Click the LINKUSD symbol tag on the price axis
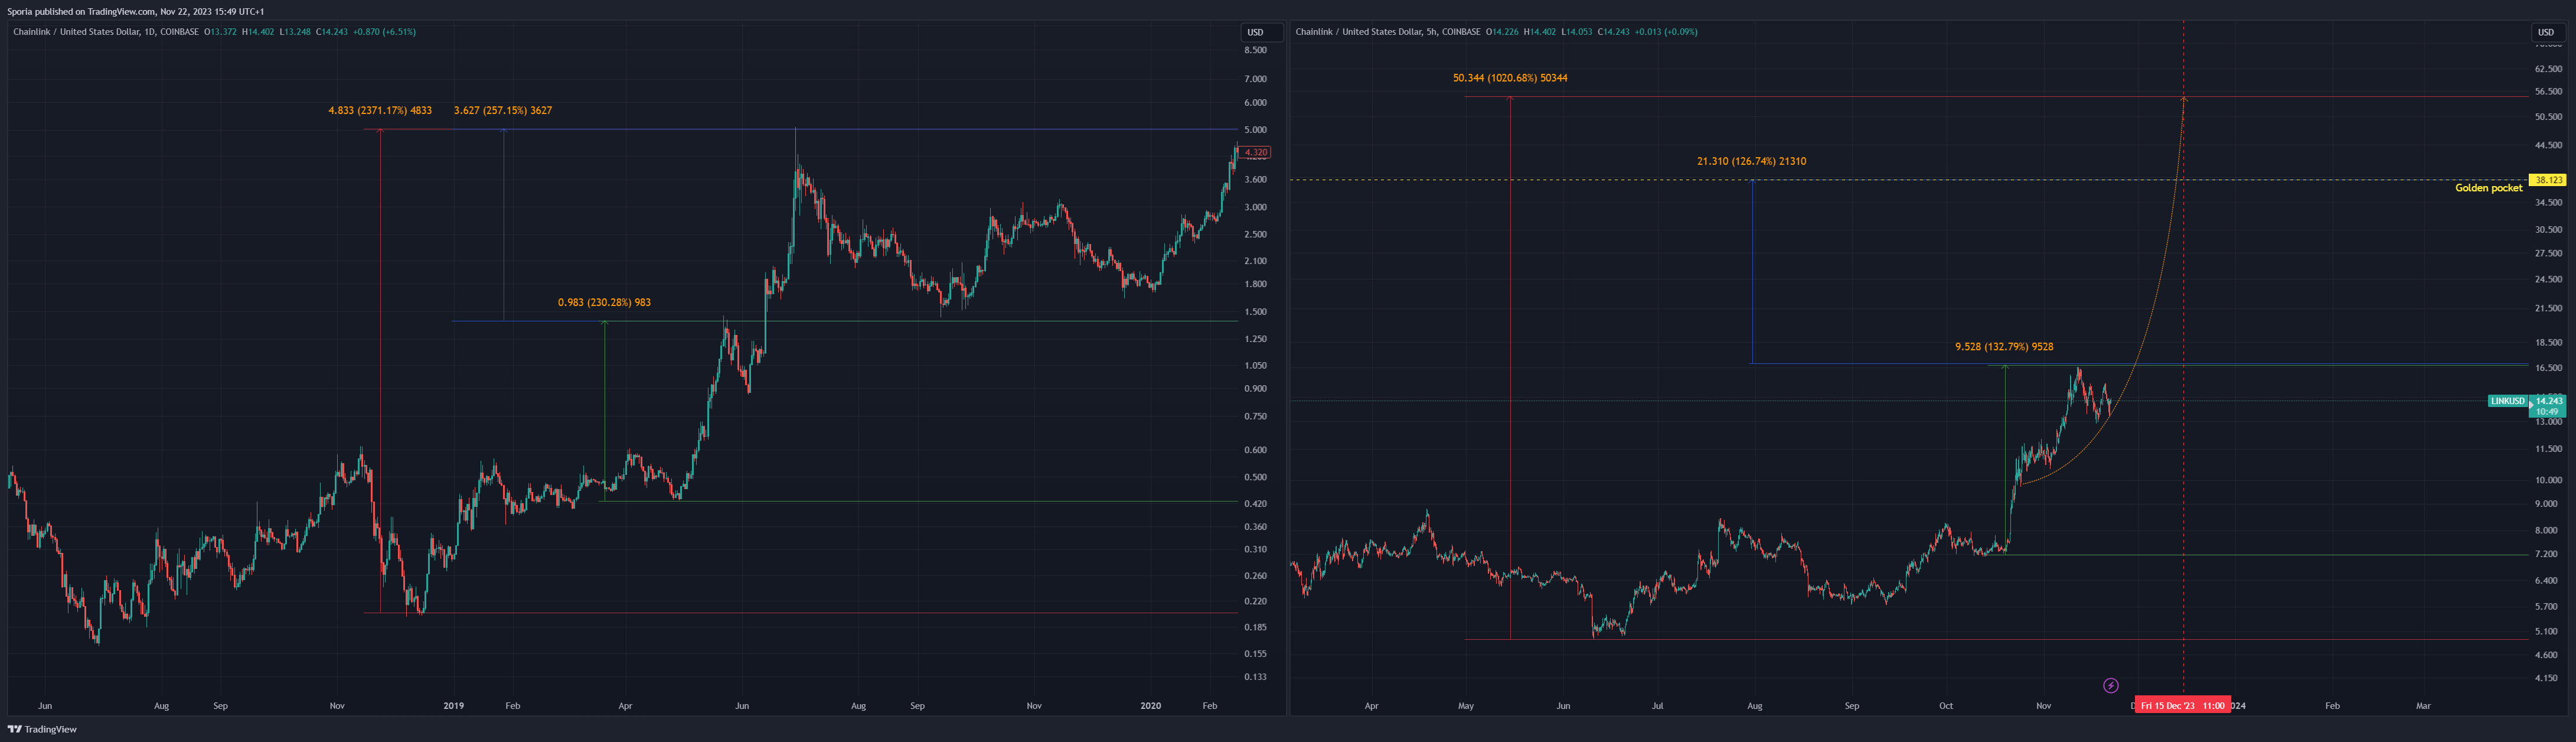This screenshot has width=2576, height=742. [x=2507, y=401]
